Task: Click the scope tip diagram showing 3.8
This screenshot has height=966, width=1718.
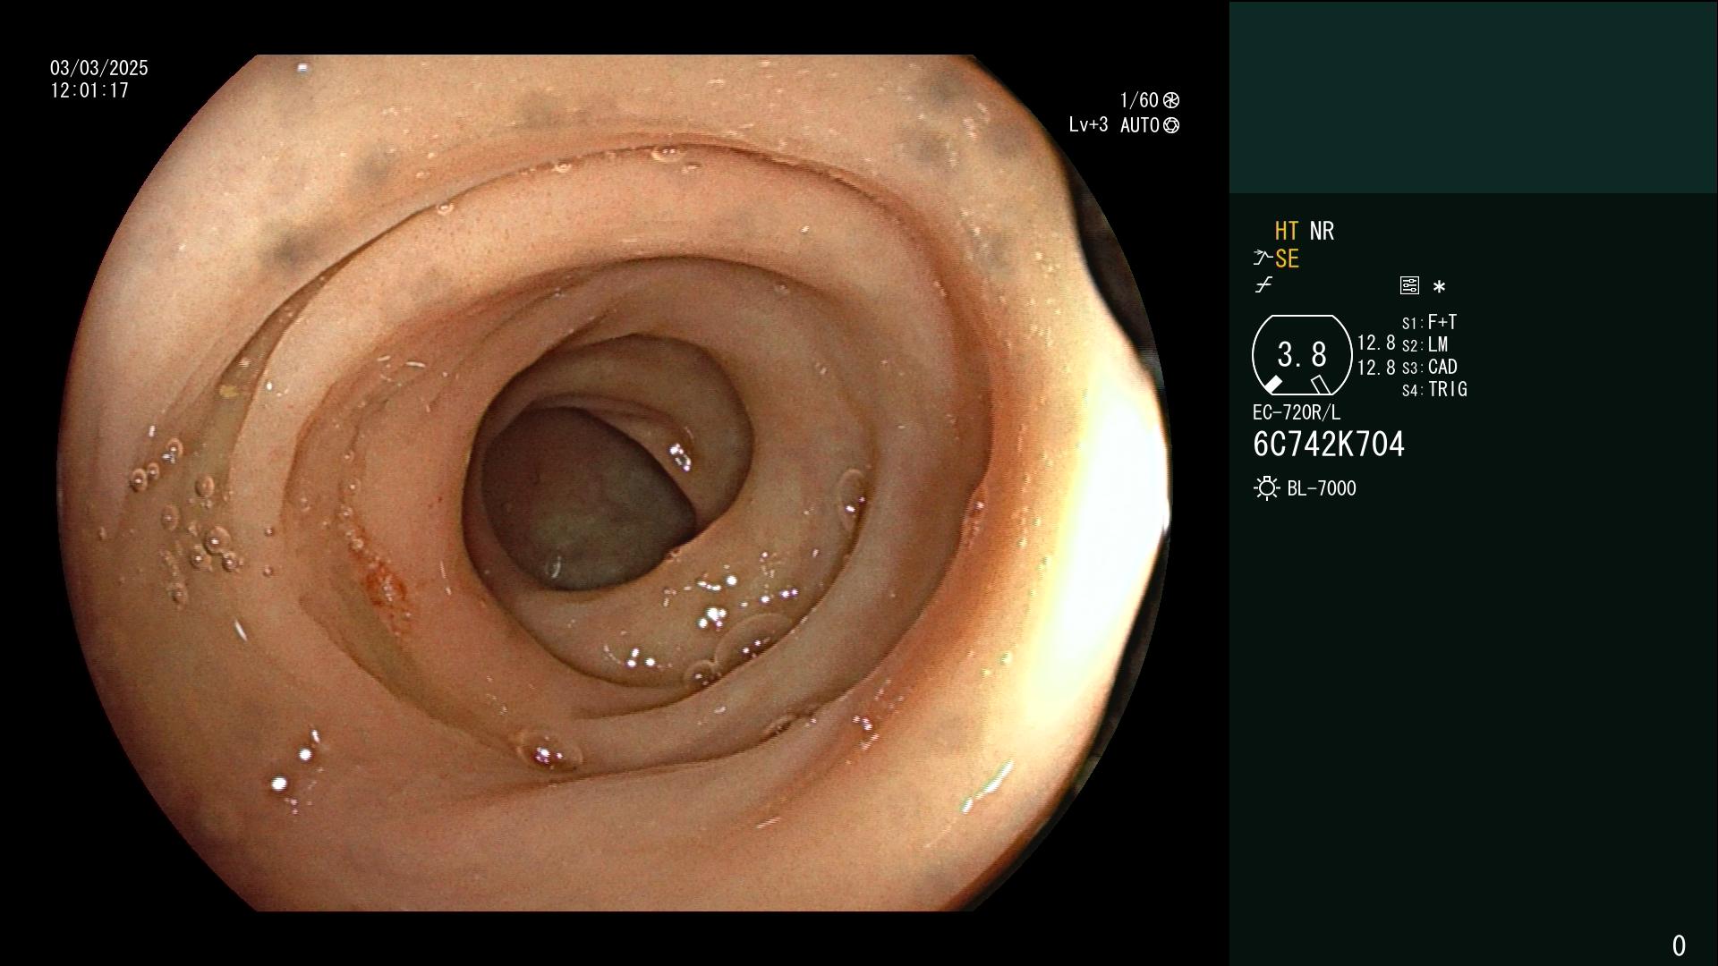Action: pyautogui.click(x=1301, y=355)
